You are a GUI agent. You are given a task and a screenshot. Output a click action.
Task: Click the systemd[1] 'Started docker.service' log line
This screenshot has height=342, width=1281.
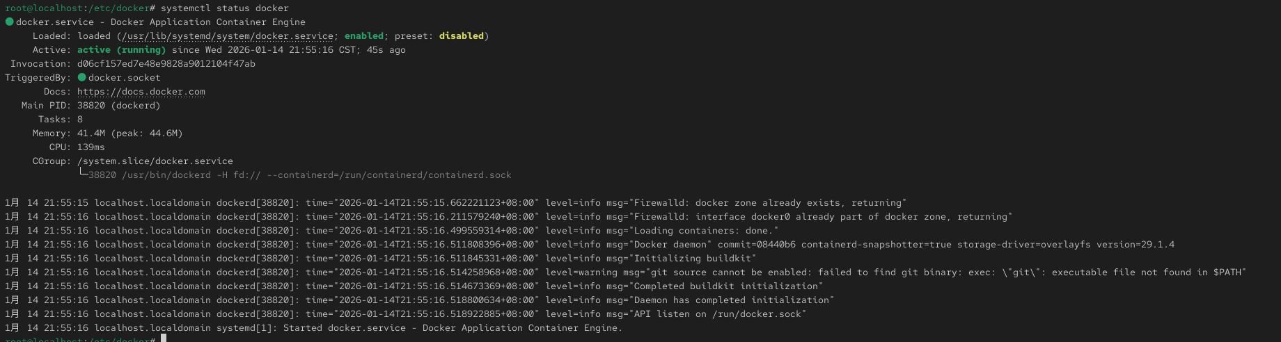[x=314, y=328]
